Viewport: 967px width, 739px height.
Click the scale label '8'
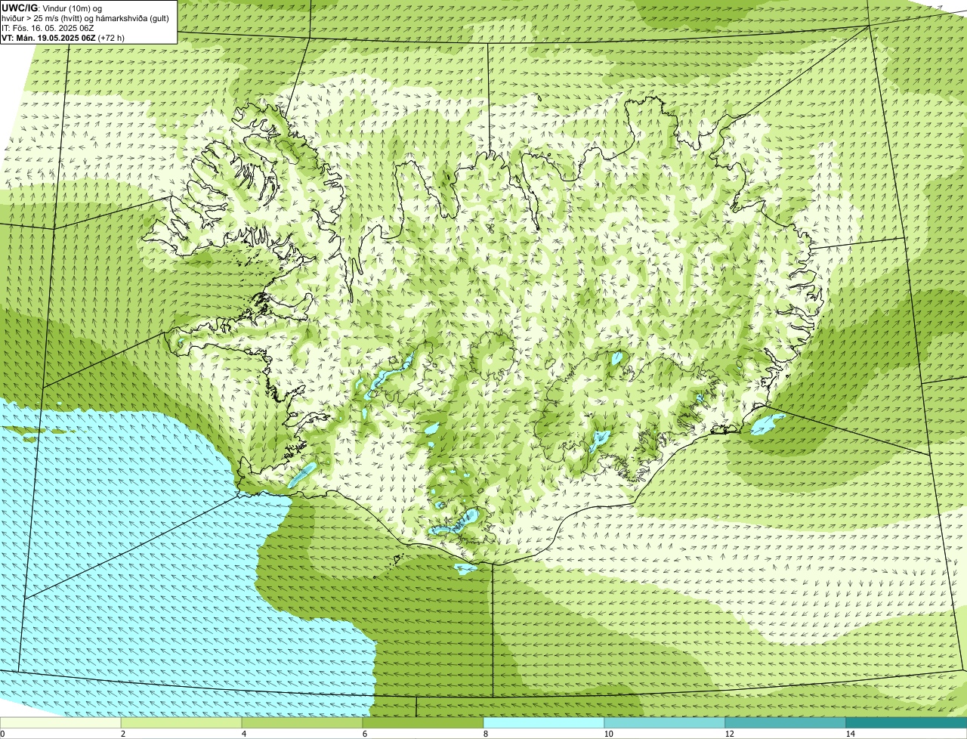click(485, 734)
